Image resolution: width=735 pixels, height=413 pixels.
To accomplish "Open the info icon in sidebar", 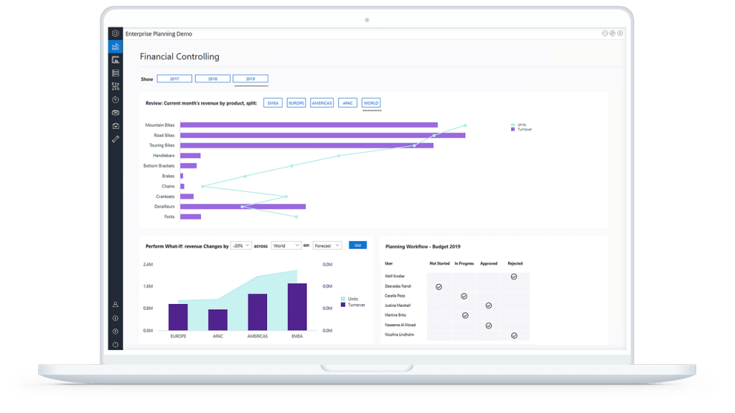I will coord(115,318).
